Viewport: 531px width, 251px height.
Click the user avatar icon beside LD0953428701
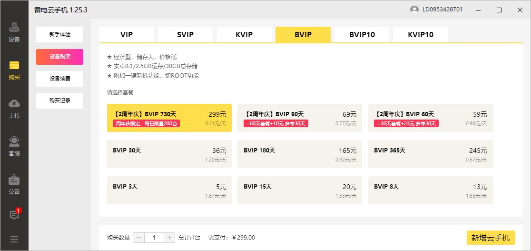pyautogui.click(x=414, y=10)
